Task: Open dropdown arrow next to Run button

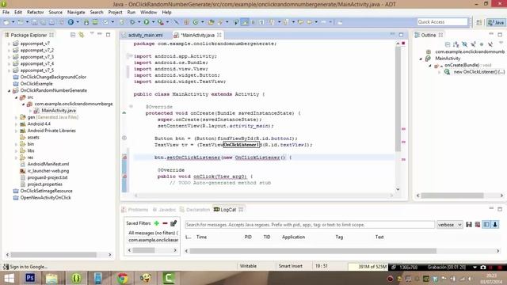Action: click(x=153, y=22)
